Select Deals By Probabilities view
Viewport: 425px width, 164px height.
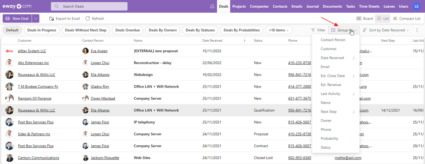point(242,30)
